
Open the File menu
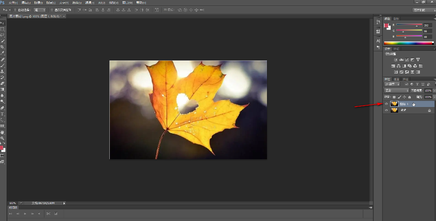click(x=13, y=3)
